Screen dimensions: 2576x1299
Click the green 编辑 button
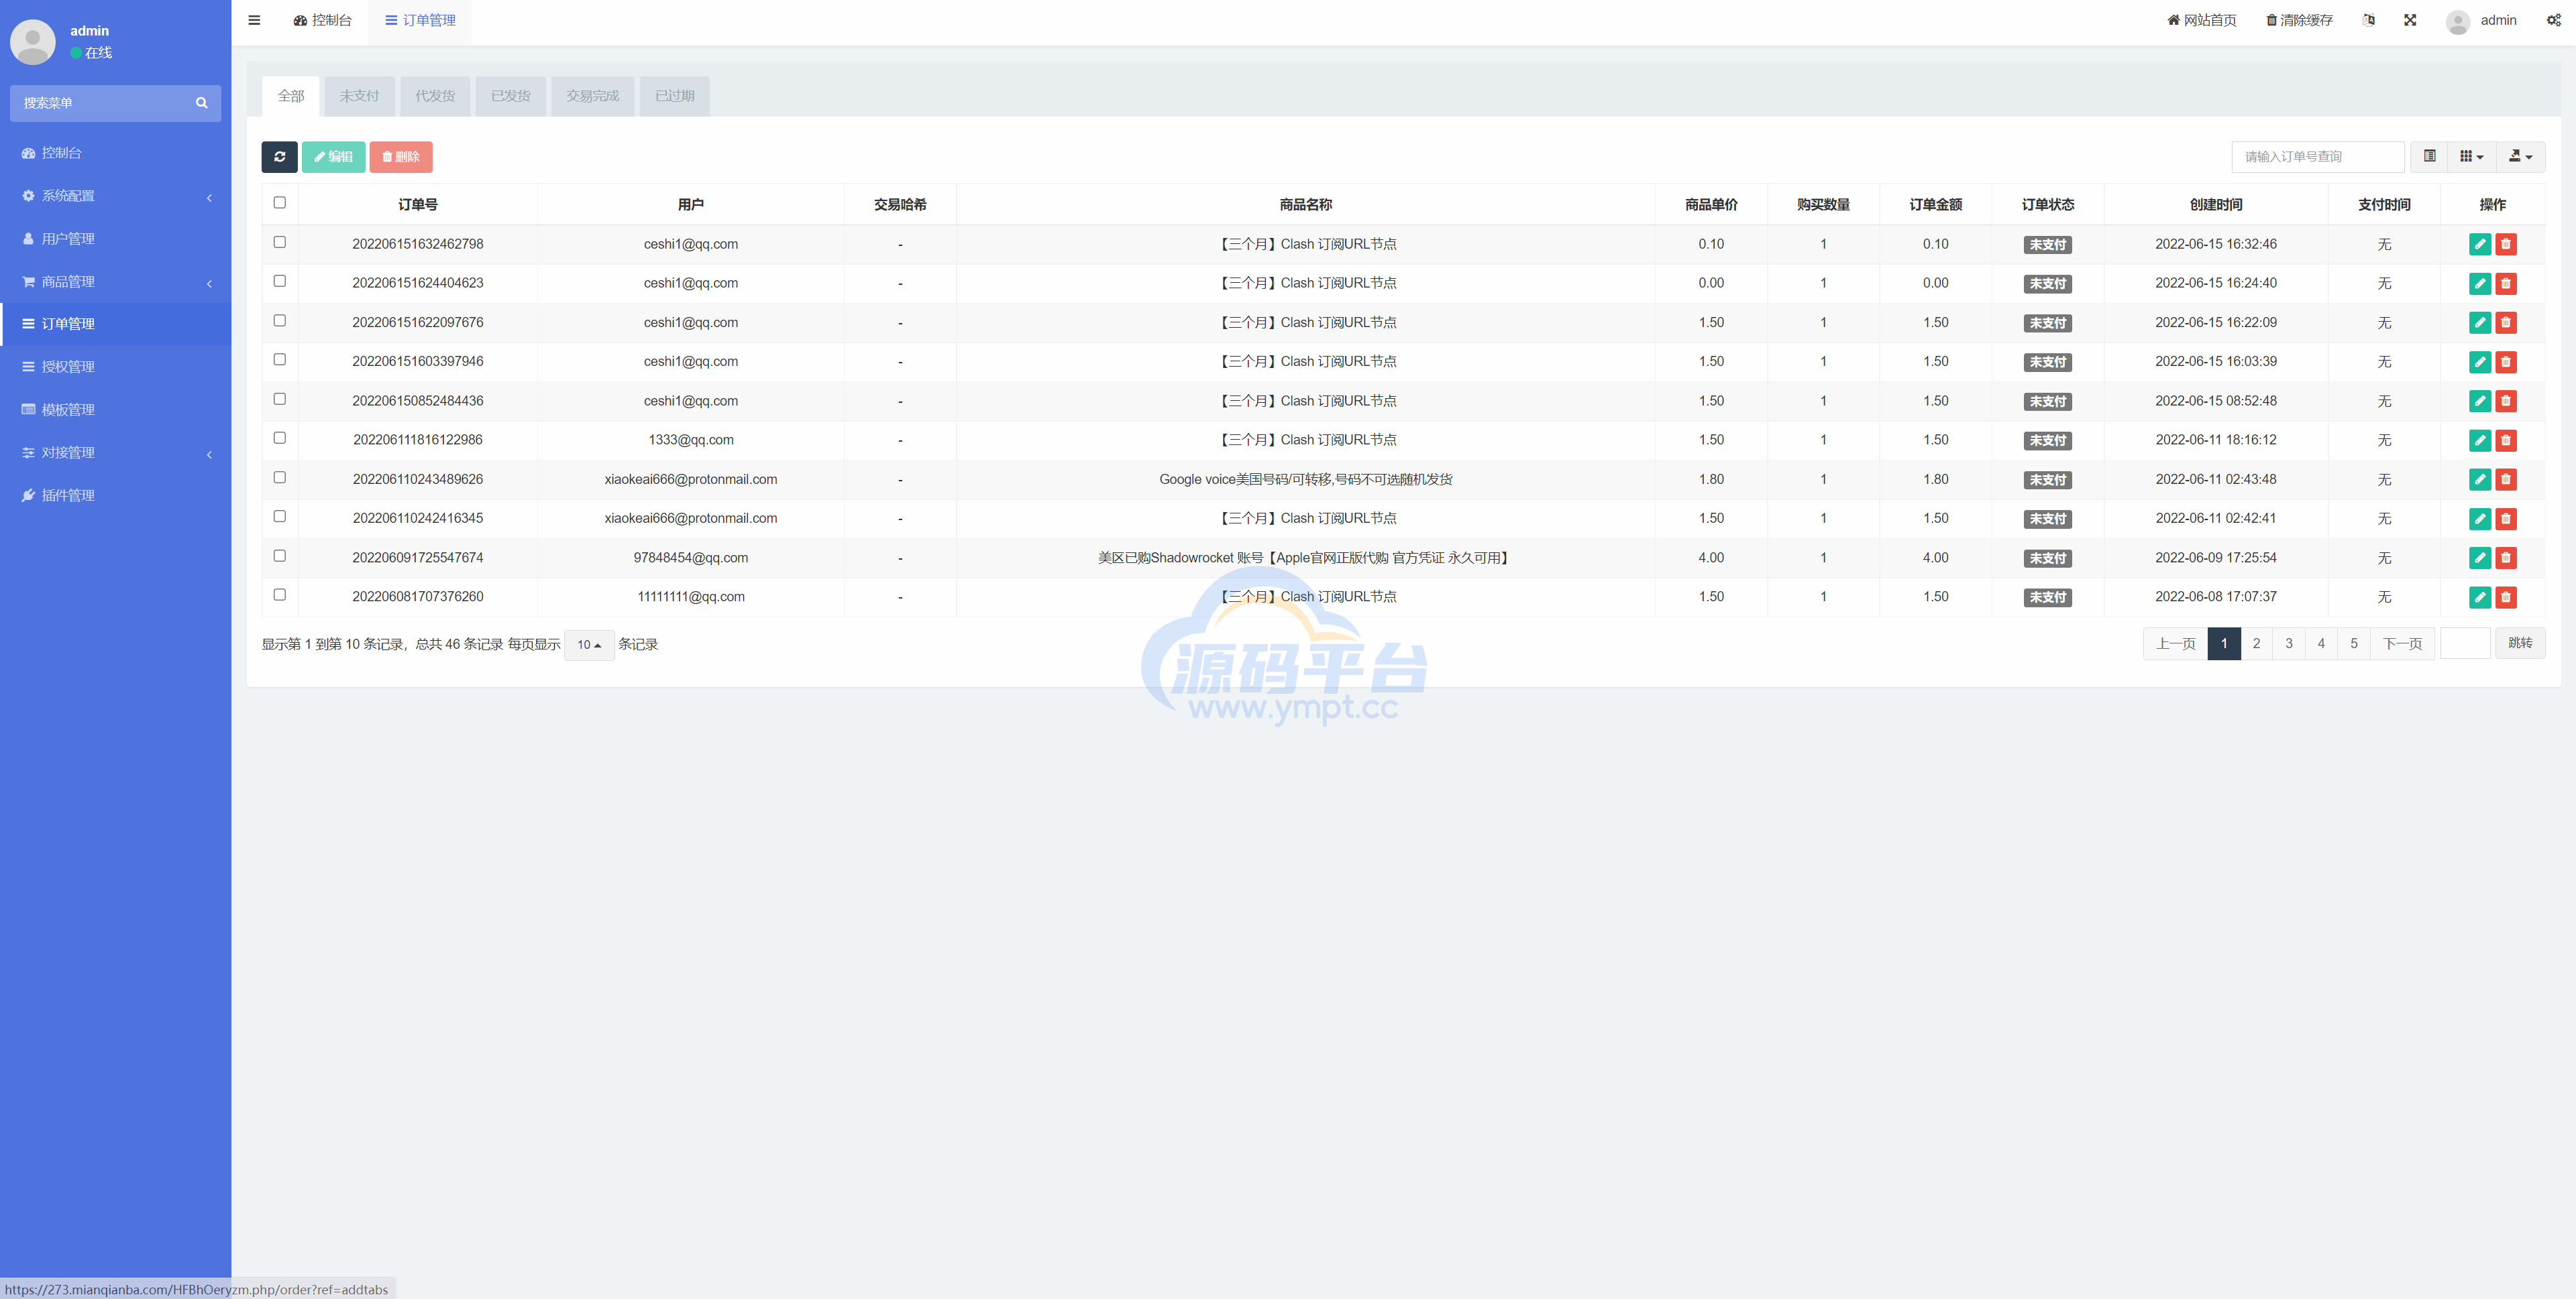[334, 157]
